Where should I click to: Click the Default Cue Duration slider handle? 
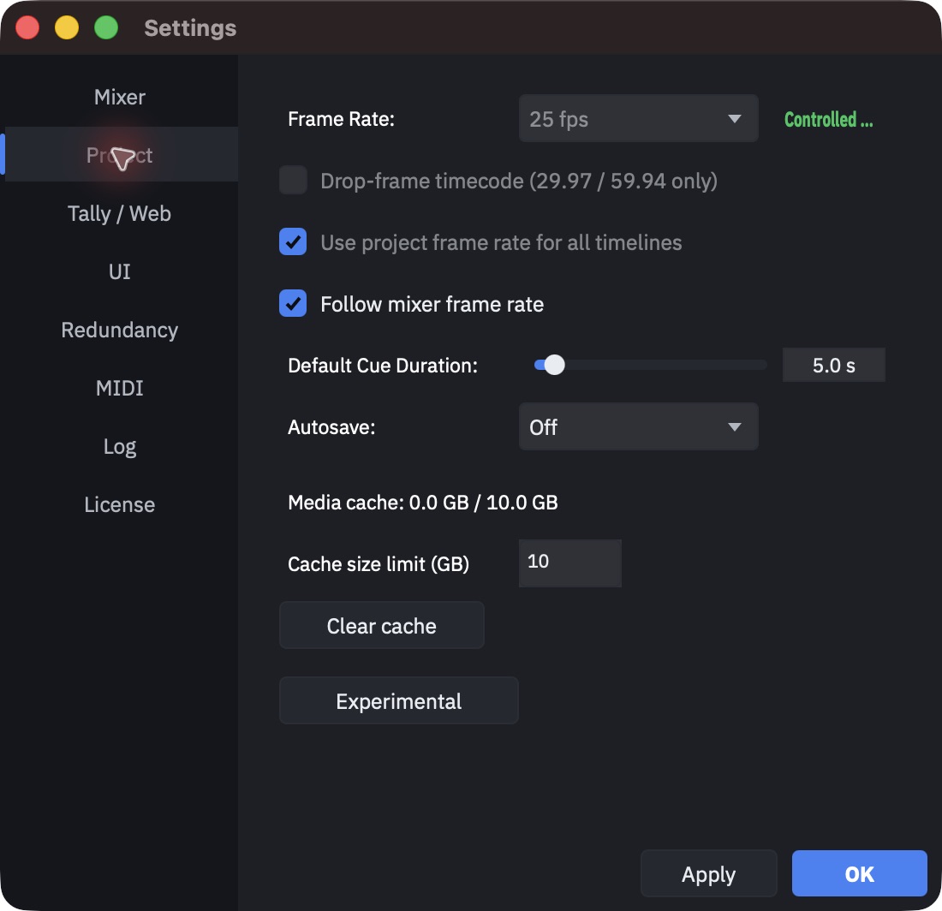554,365
